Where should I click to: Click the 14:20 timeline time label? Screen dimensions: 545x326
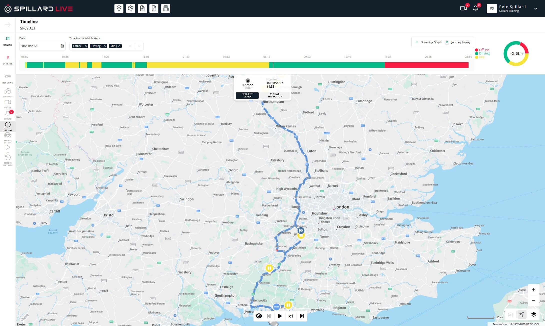point(105,57)
